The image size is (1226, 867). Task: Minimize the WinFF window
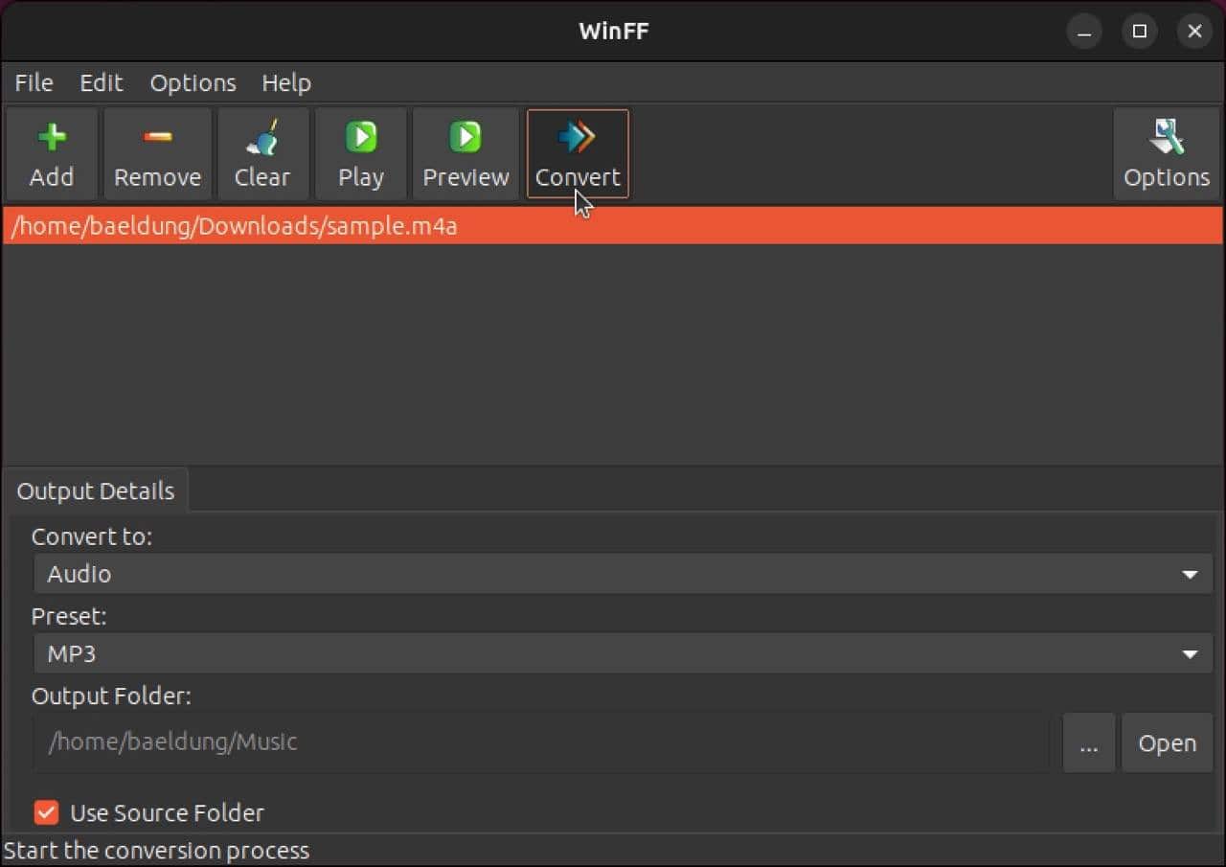coord(1084,32)
